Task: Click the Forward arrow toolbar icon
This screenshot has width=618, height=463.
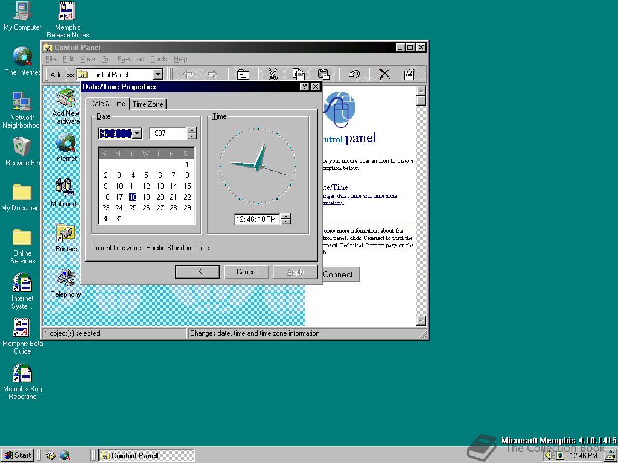Action: pyautogui.click(x=212, y=74)
